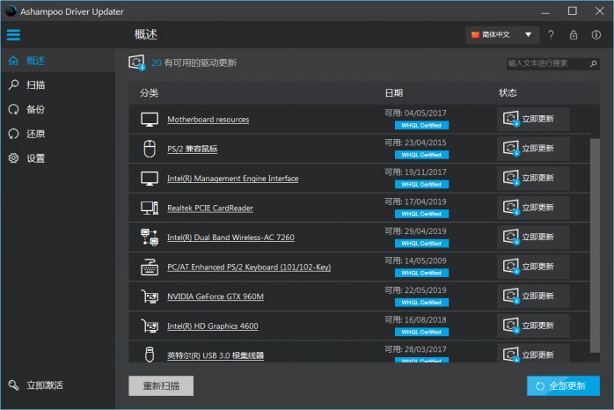The width and height of the screenshot is (614, 410).
Task: Update 英特尔 USB 3.0 根集线器 now
Action: tap(533, 354)
